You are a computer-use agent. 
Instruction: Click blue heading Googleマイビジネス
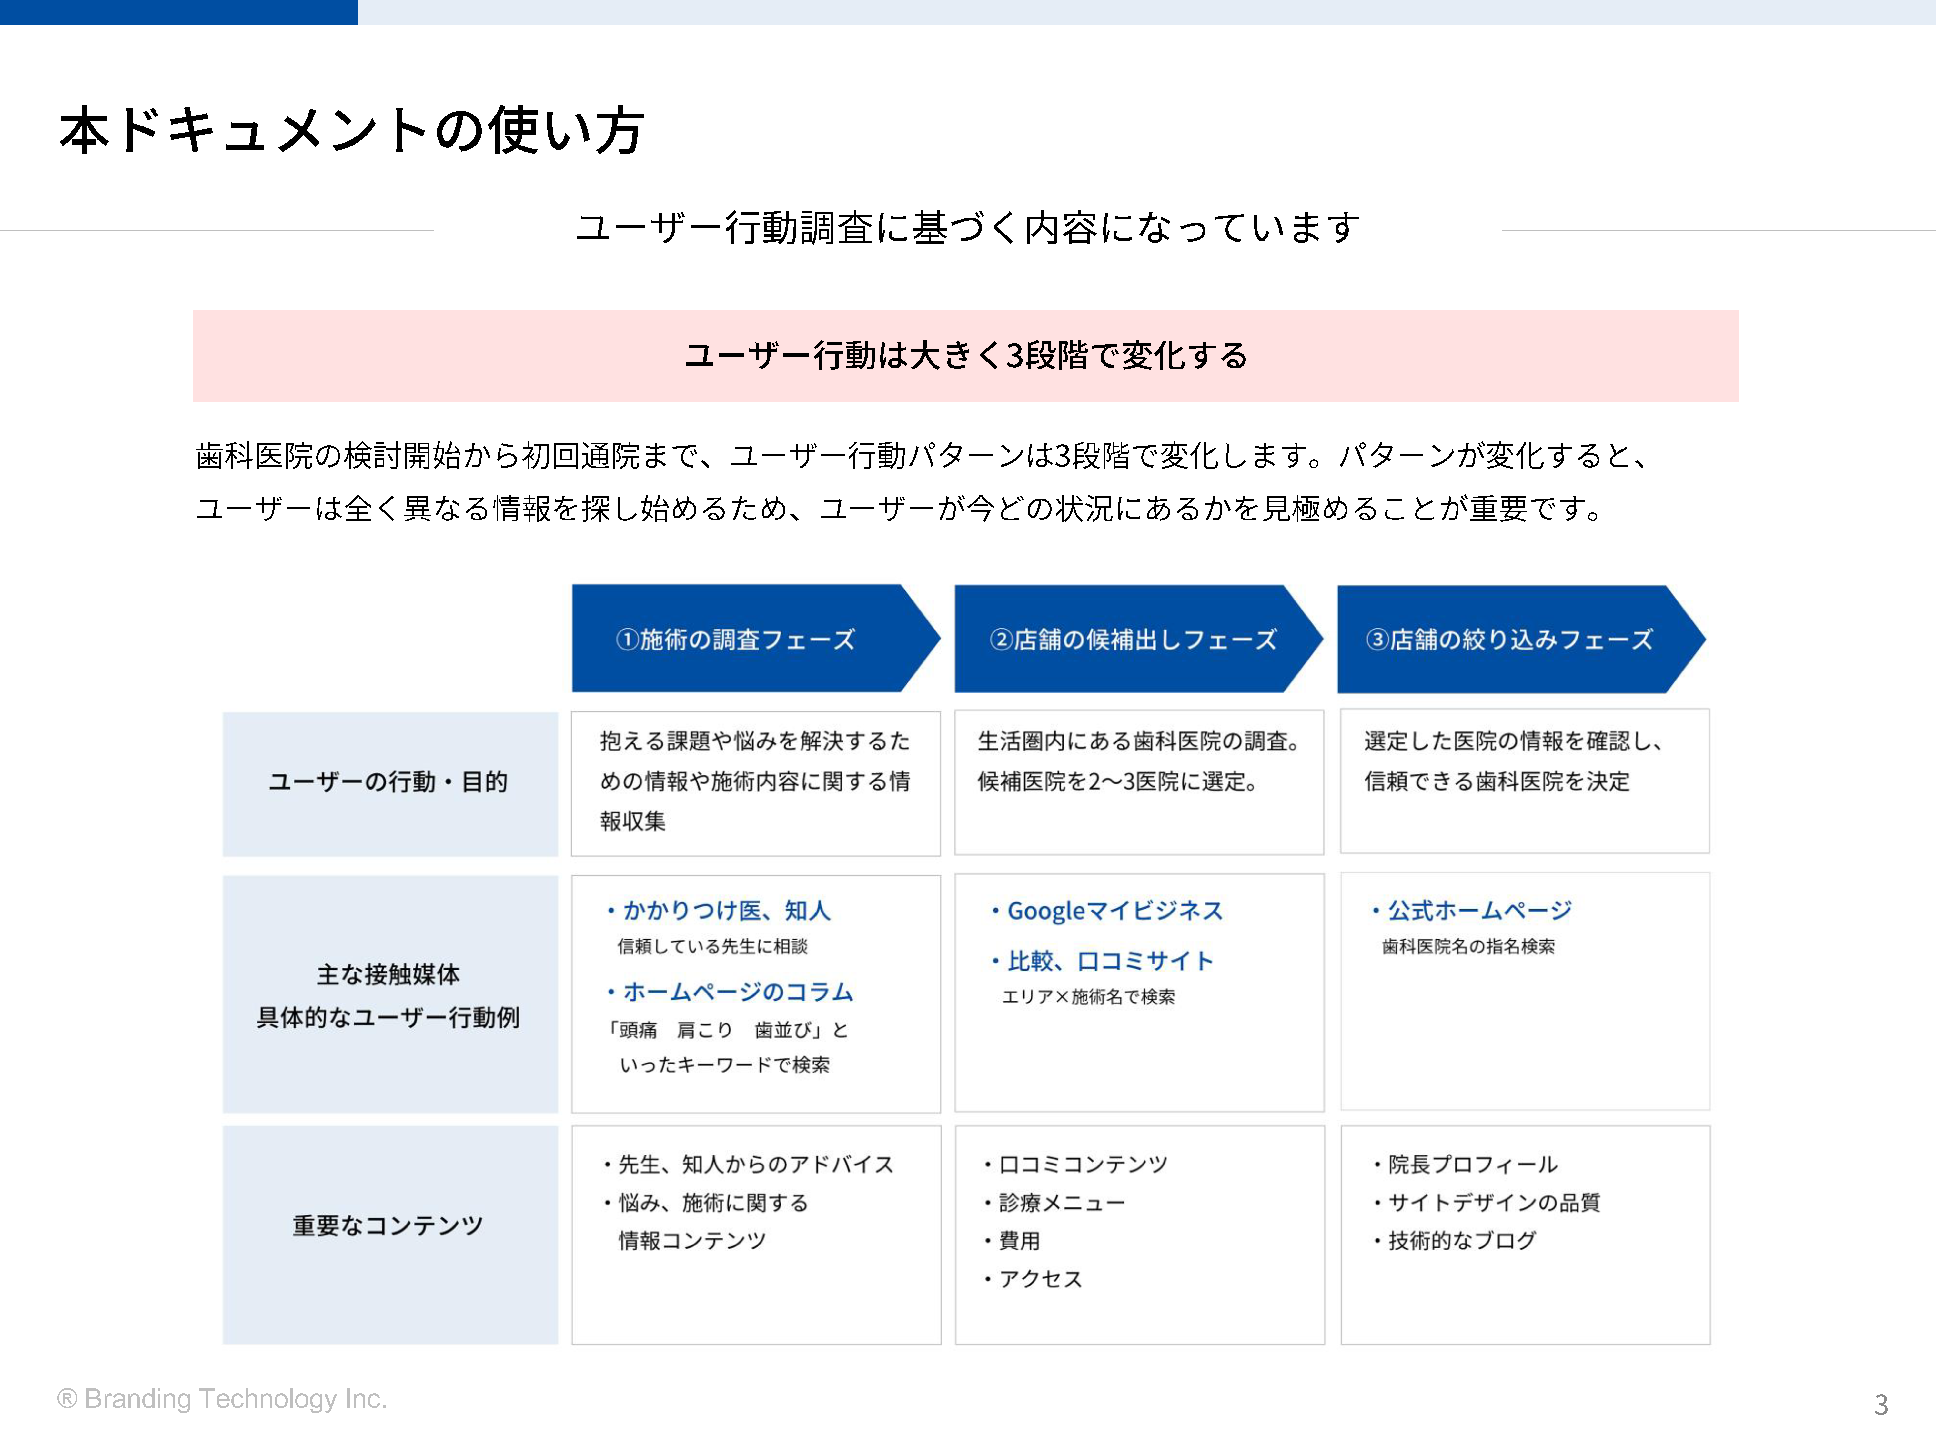[1107, 911]
